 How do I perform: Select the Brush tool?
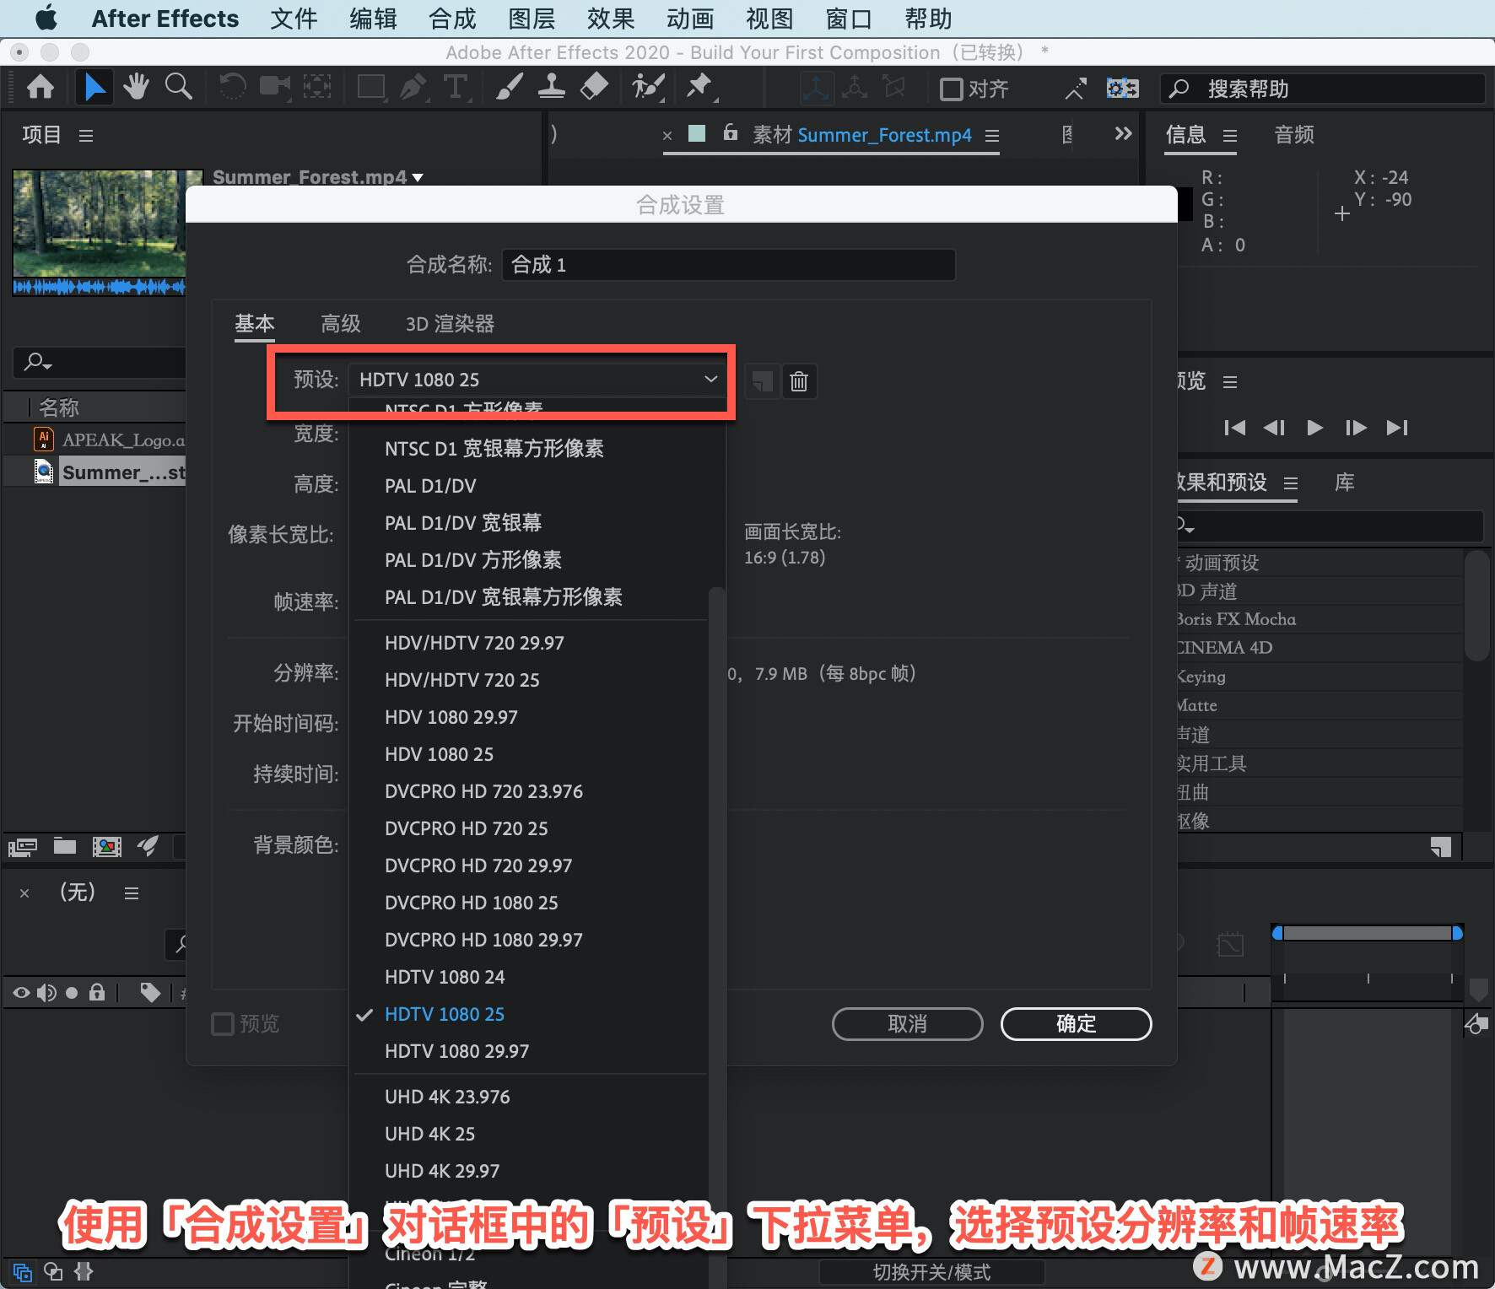509,87
